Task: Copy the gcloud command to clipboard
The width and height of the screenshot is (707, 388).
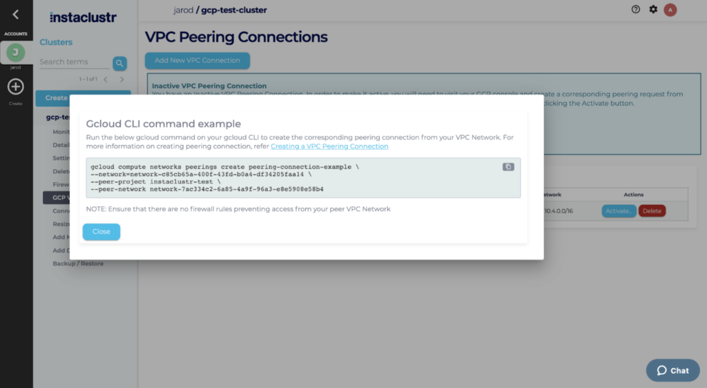Action: [x=508, y=167]
